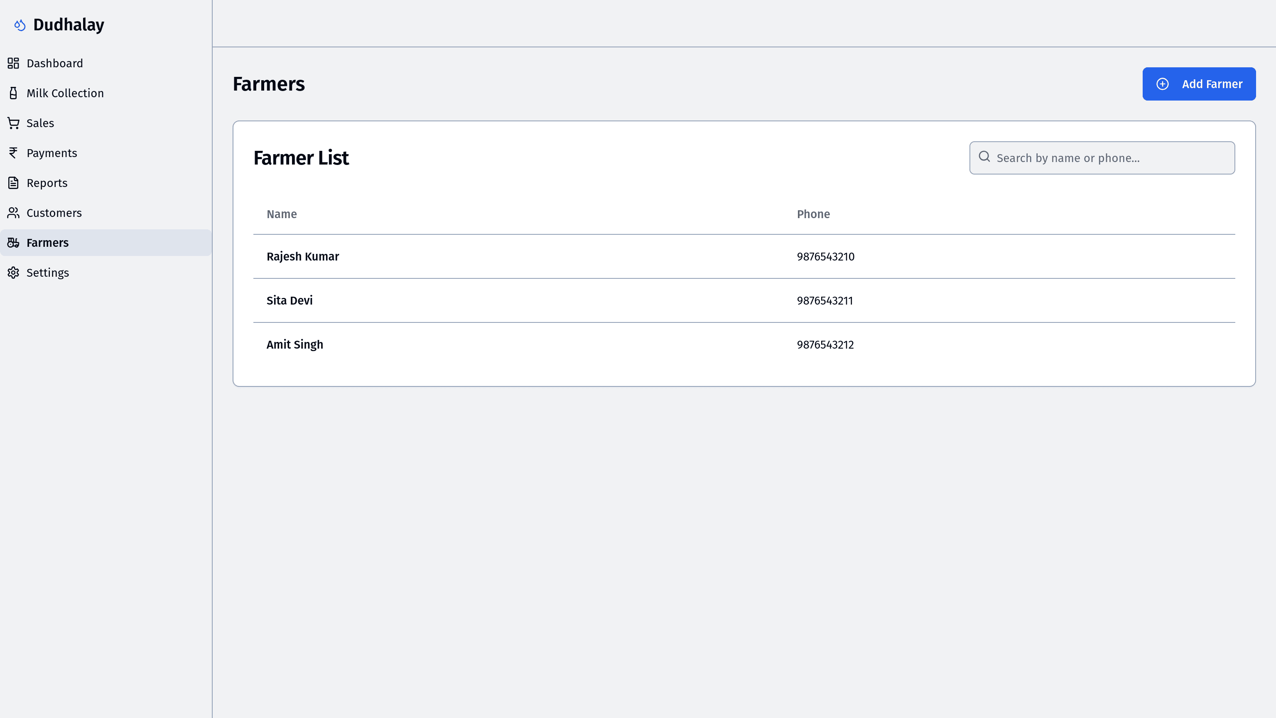Navigate to Reports section
Viewport: 1276px width, 718px height.
click(47, 183)
